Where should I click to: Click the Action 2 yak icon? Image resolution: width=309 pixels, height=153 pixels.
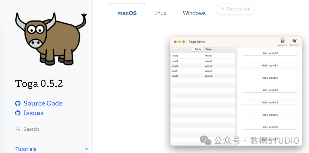click(294, 41)
